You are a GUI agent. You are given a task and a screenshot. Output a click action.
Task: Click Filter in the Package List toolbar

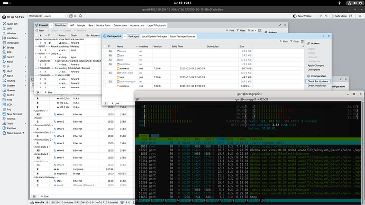click(x=294, y=41)
